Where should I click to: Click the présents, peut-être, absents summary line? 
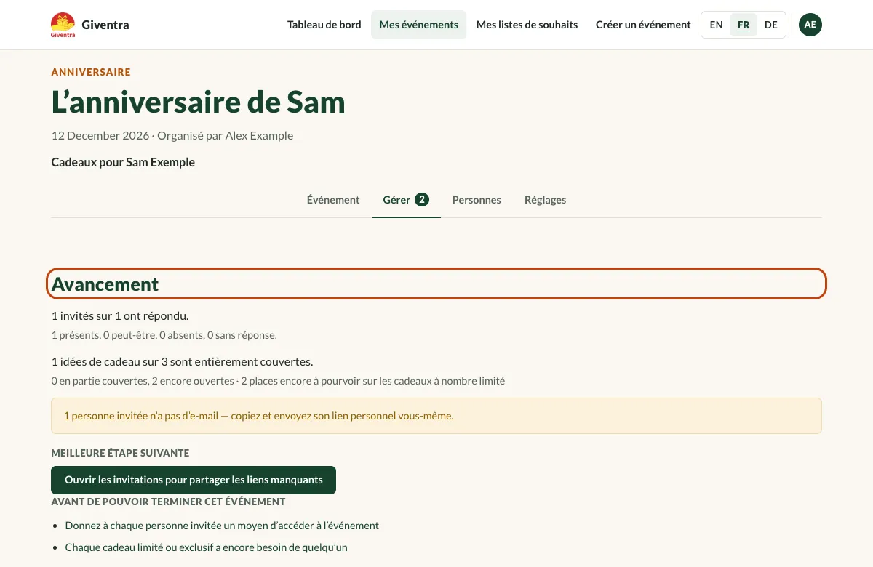[164, 335]
